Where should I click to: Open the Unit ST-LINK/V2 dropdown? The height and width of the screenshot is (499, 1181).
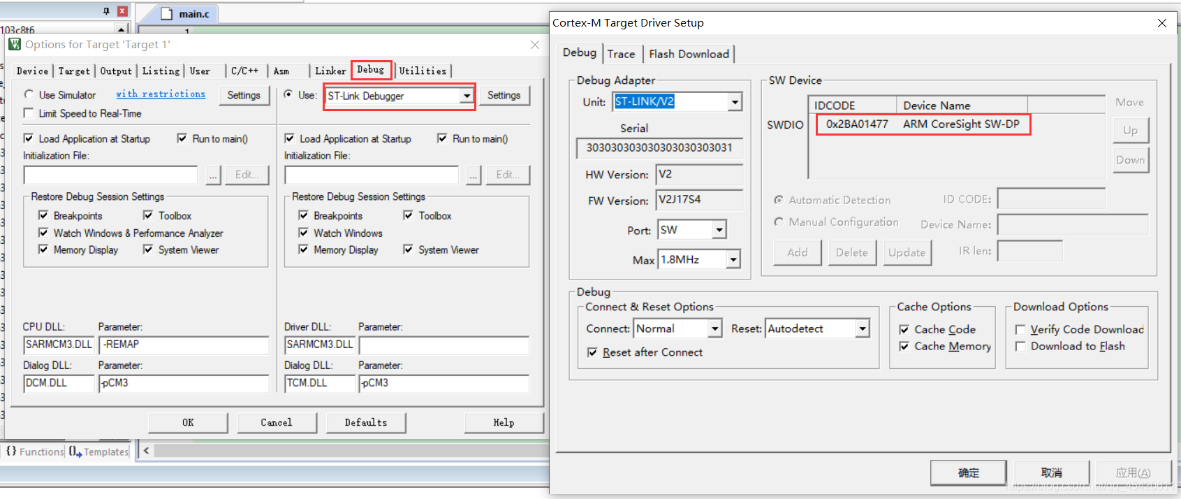[x=735, y=102]
